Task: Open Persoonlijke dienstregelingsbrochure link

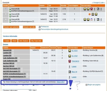Action: coord(55,29)
